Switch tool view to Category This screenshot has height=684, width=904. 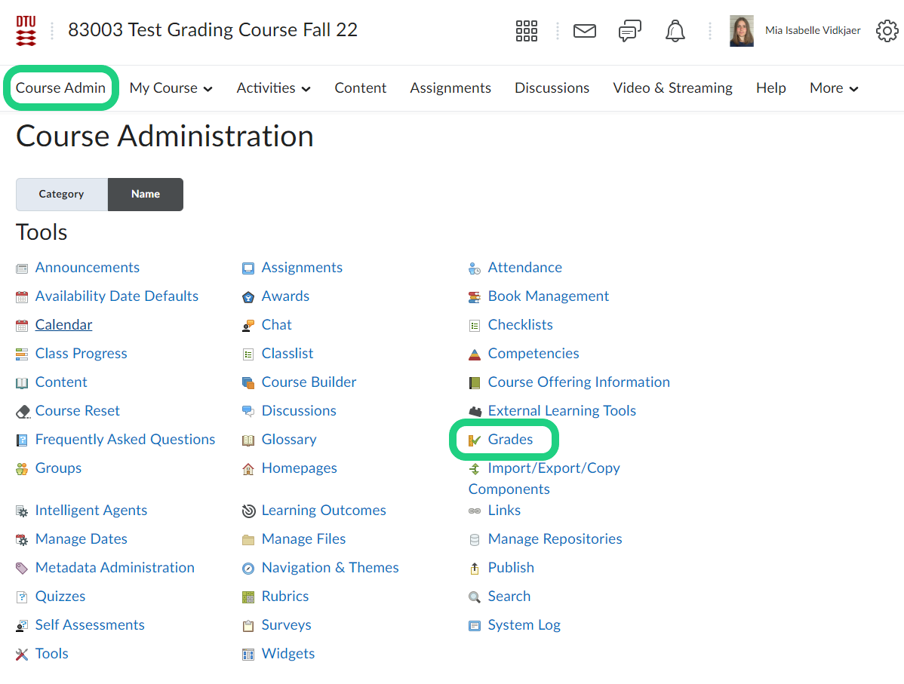(x=62, y=194)
